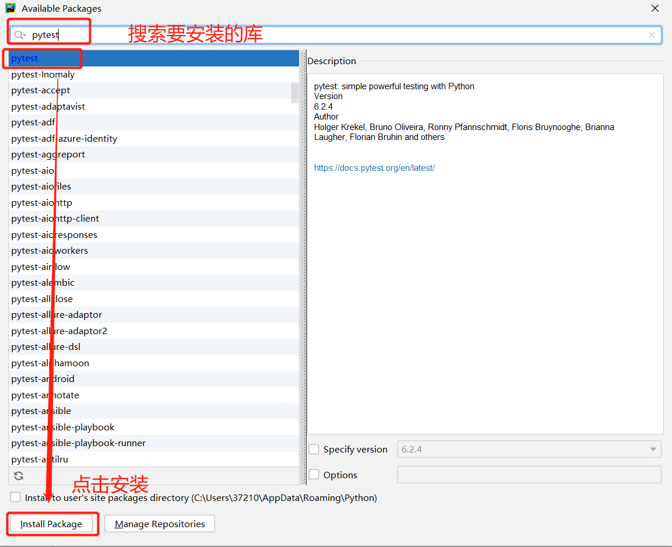This screenshot has height=547, width=672.
Task: Select pytest-airflow package
Action: coord(153,267)
